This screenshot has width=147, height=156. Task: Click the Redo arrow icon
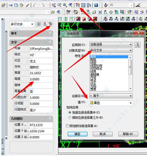click(44, 5)
